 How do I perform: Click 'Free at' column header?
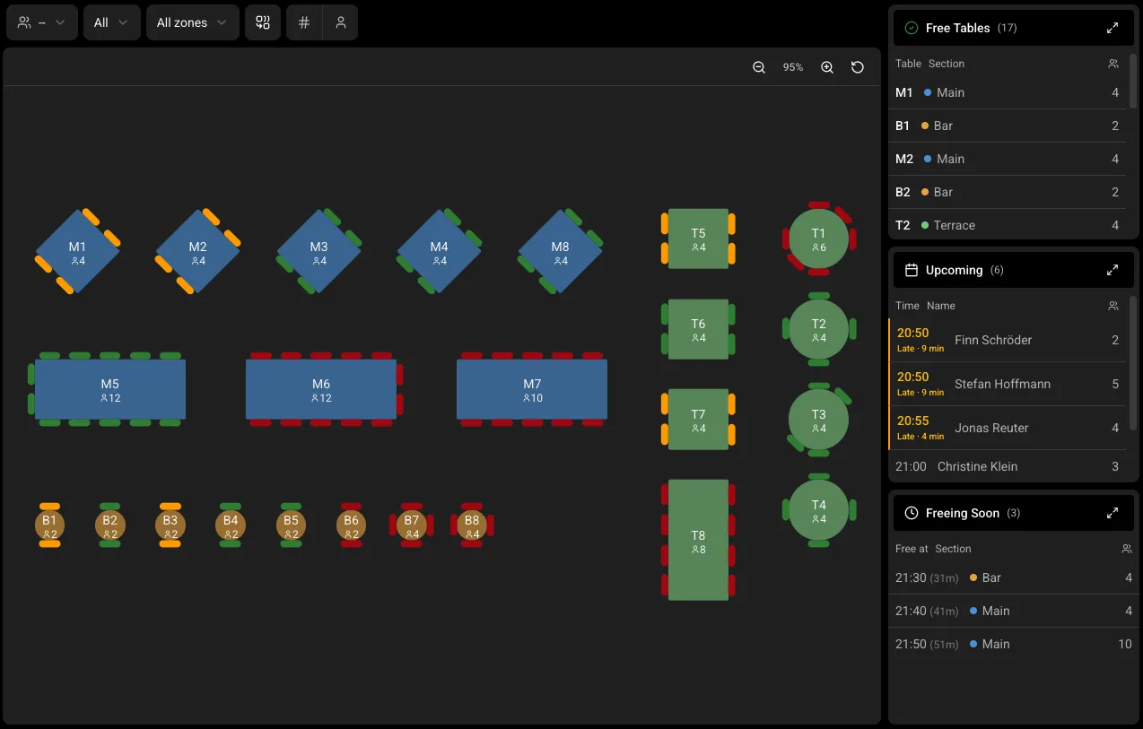(912, 549)
